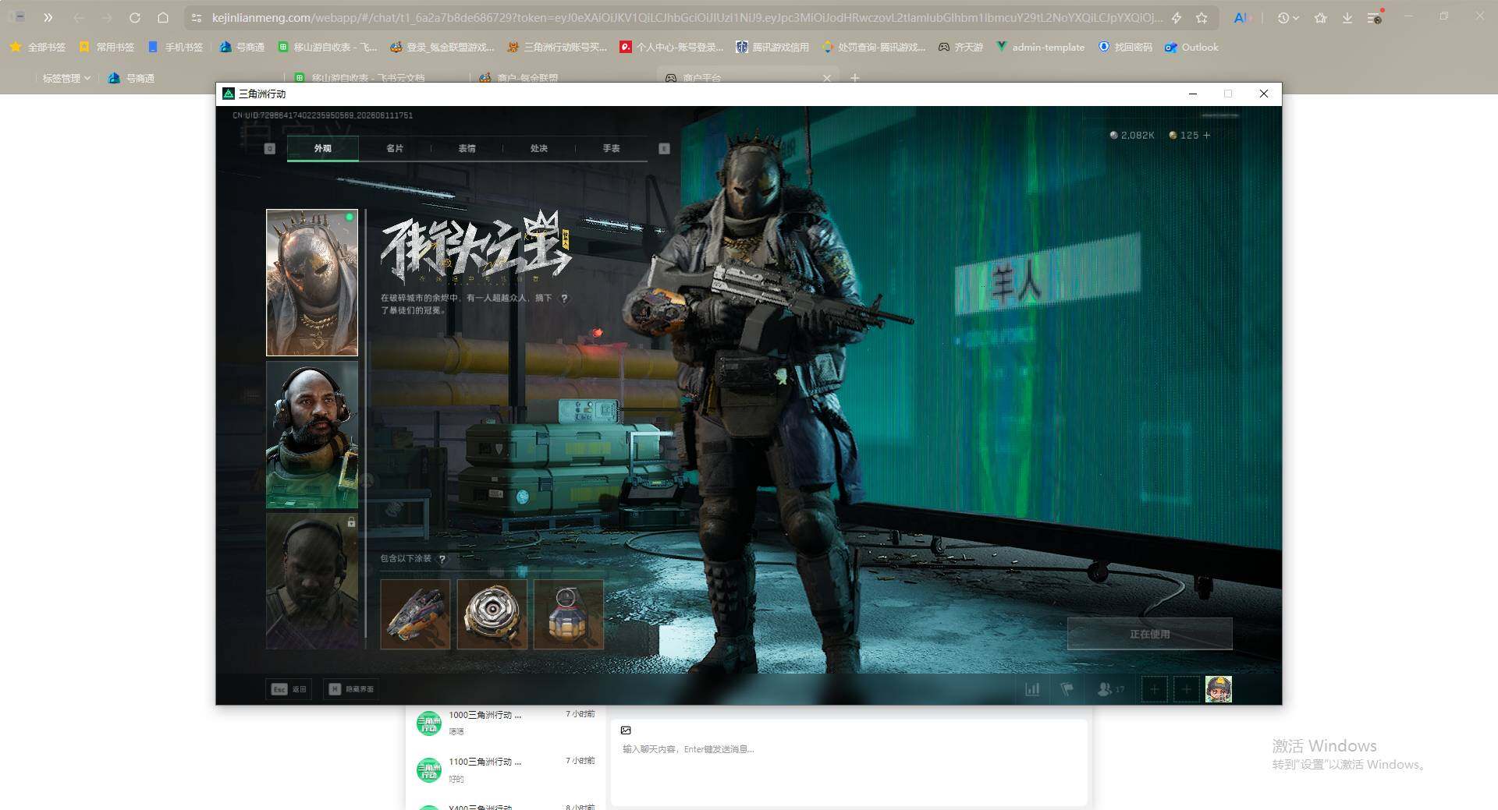This screenshot has height=810, width=1498.
Task: Open the Outlook bookmark
Action: point(1191,48)
